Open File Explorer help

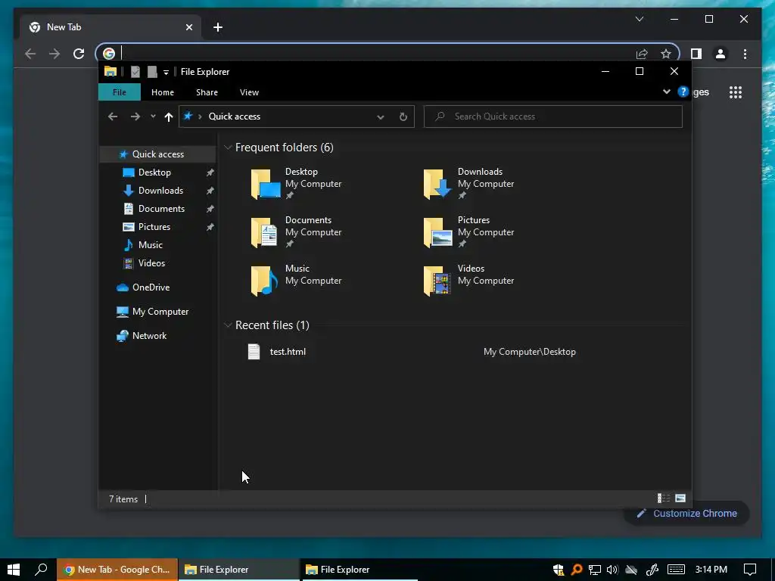point(683,92)
